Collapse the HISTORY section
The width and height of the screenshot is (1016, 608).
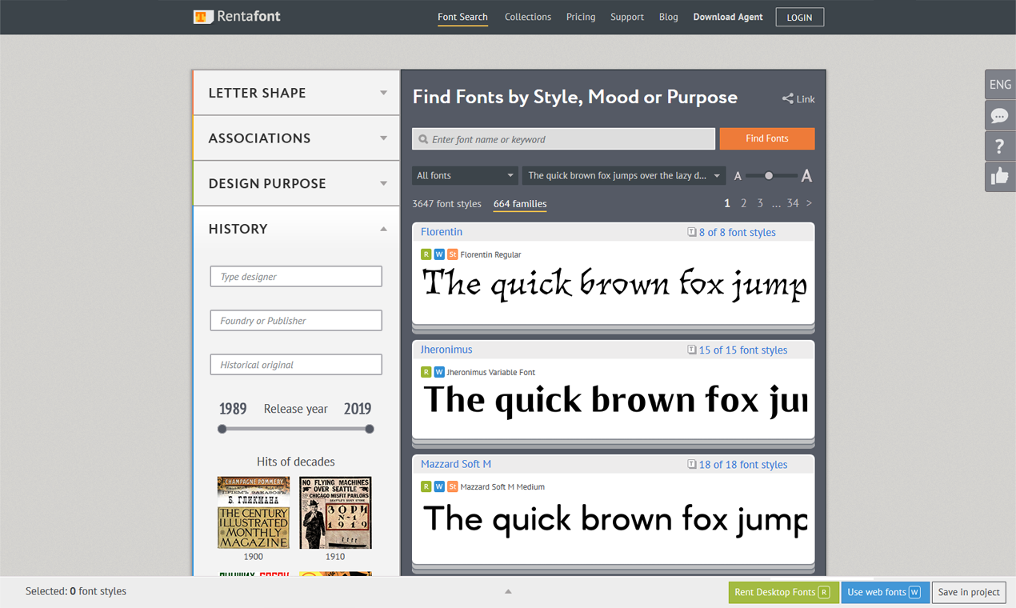[x=295, y=229]
